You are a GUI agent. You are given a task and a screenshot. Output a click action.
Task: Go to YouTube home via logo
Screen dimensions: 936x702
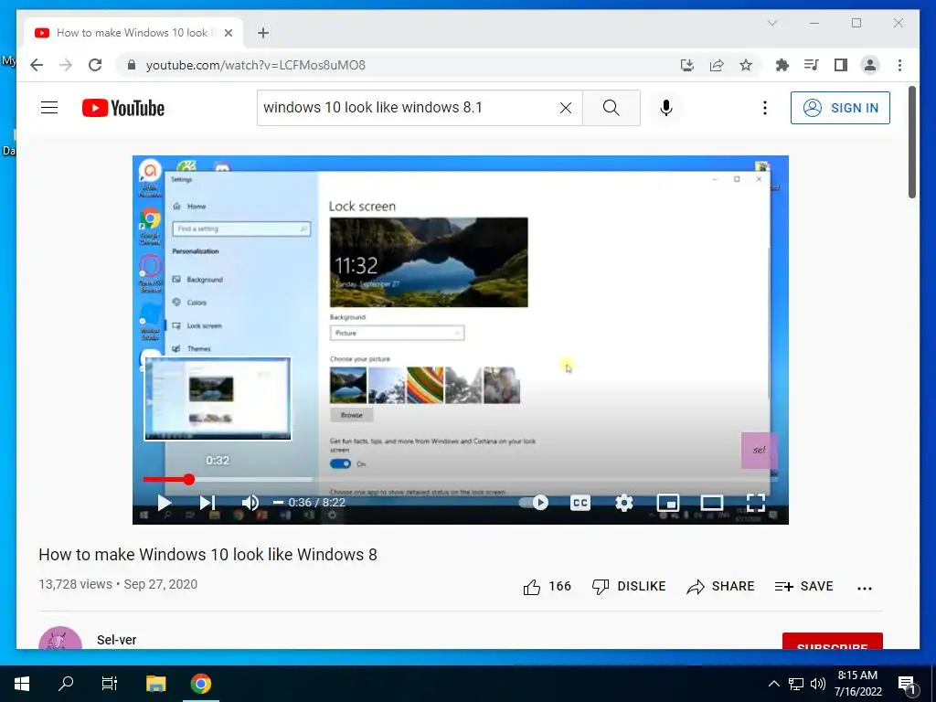tap(123, 108)
